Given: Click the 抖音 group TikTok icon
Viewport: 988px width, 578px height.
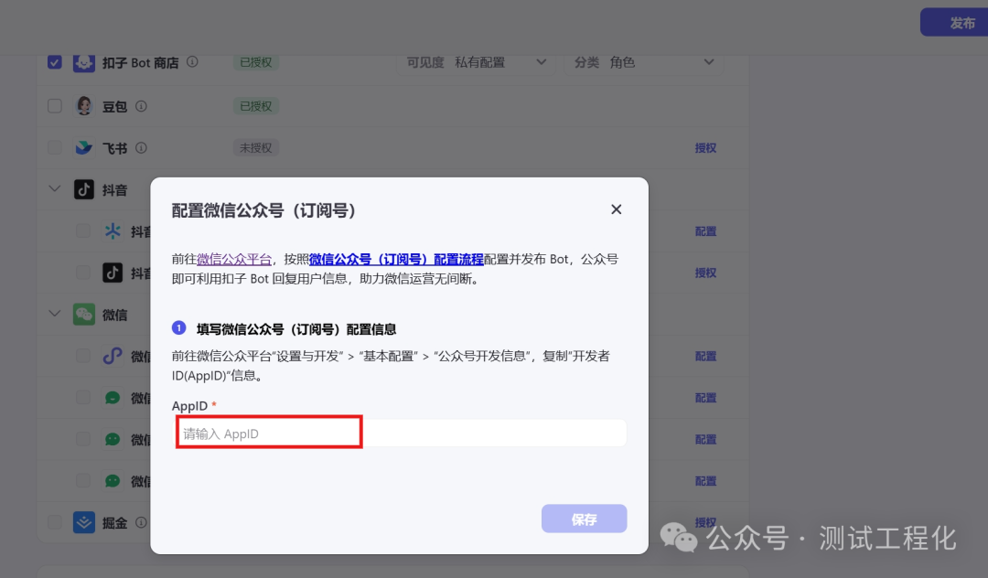Looking at the screenshot, I should click(x=84, y=189).
